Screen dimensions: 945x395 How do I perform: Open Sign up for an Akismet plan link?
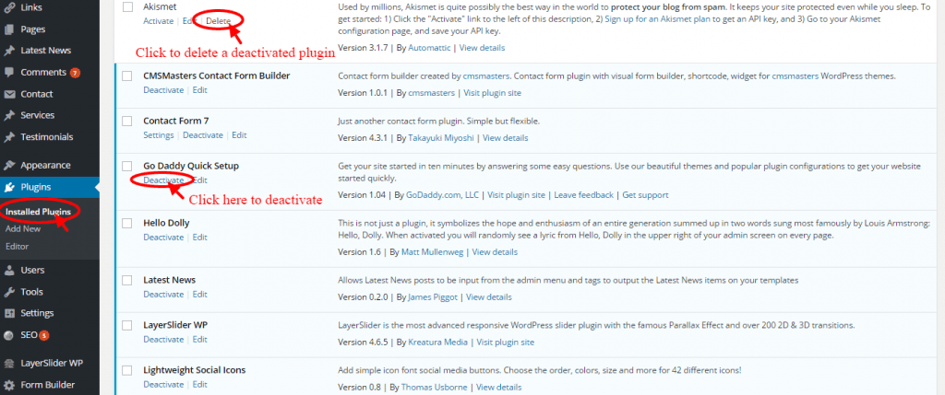pos(658,19)
